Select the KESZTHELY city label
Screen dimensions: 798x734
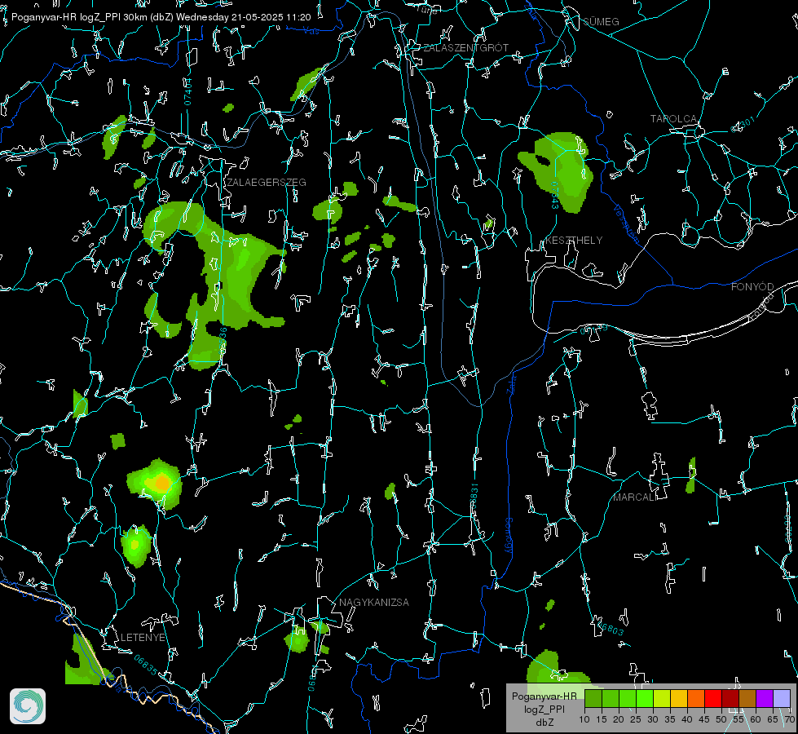tap(574, 241)
